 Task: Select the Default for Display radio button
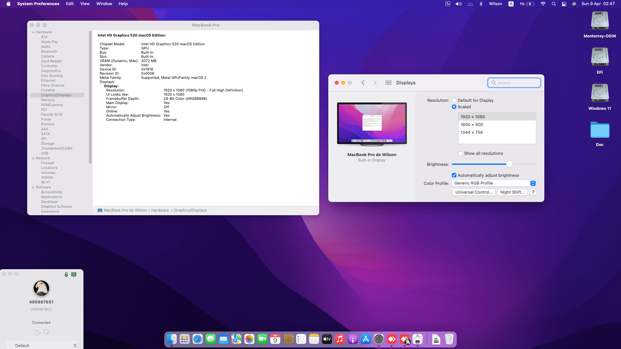pos(454,100)
